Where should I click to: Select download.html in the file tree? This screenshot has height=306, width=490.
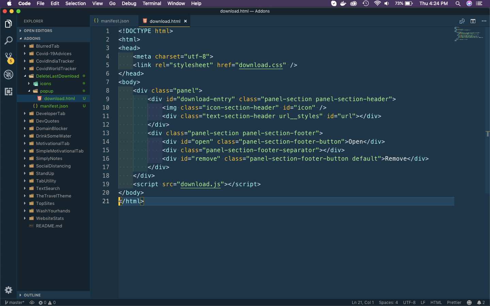[x=53, y=98]
